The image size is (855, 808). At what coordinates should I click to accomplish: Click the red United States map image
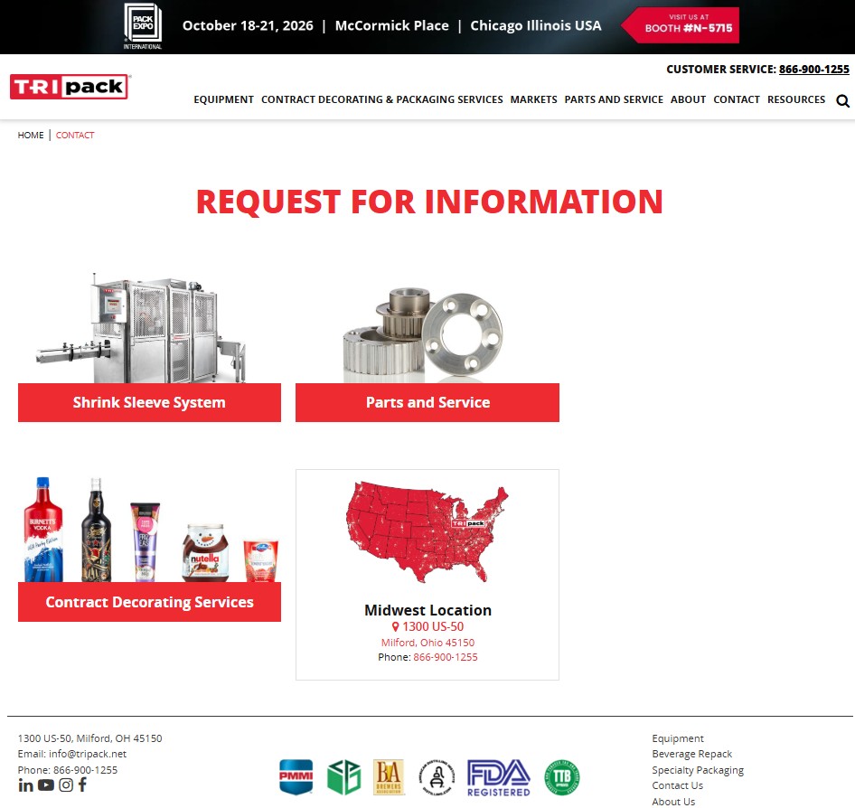(x=427, y=532)
